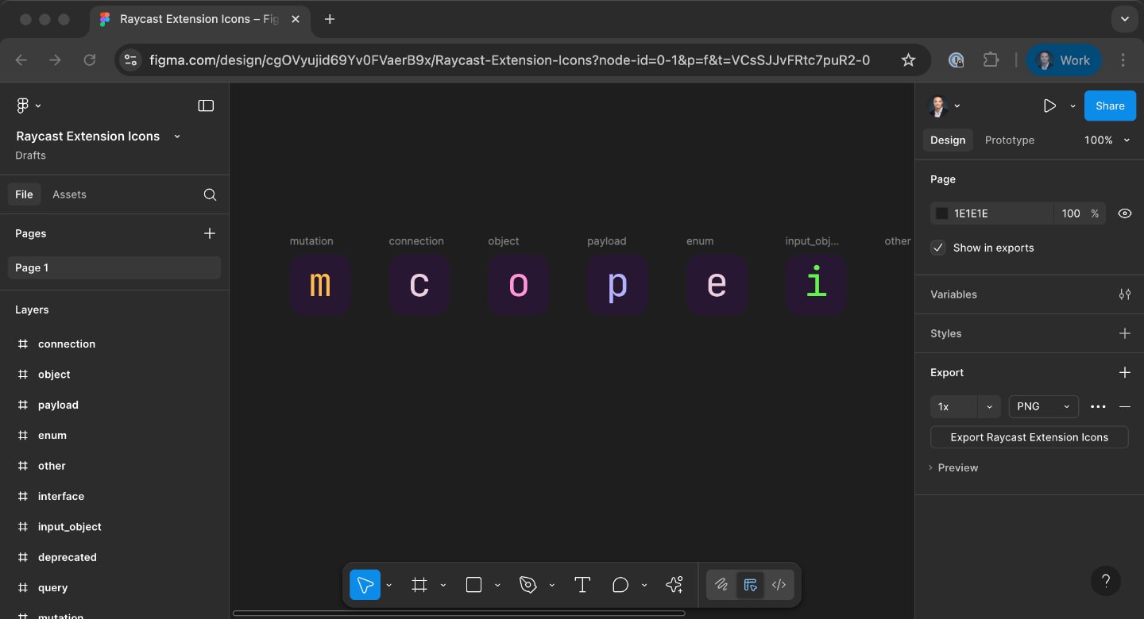Click the page background color swatch
This screenshot has height=619, width=1144.
(942, 213)
